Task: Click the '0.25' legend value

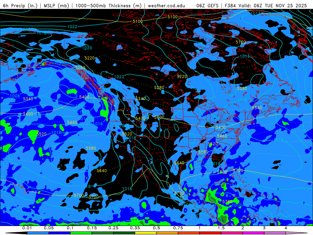Action: click(x=113, y=228)
